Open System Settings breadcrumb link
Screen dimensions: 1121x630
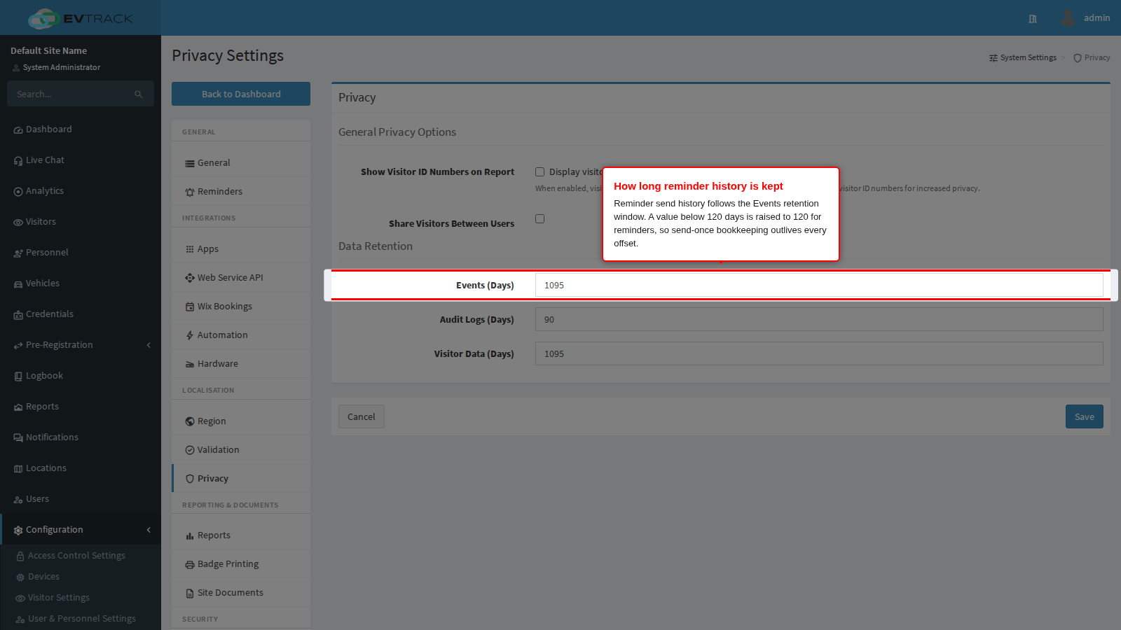1023,58
